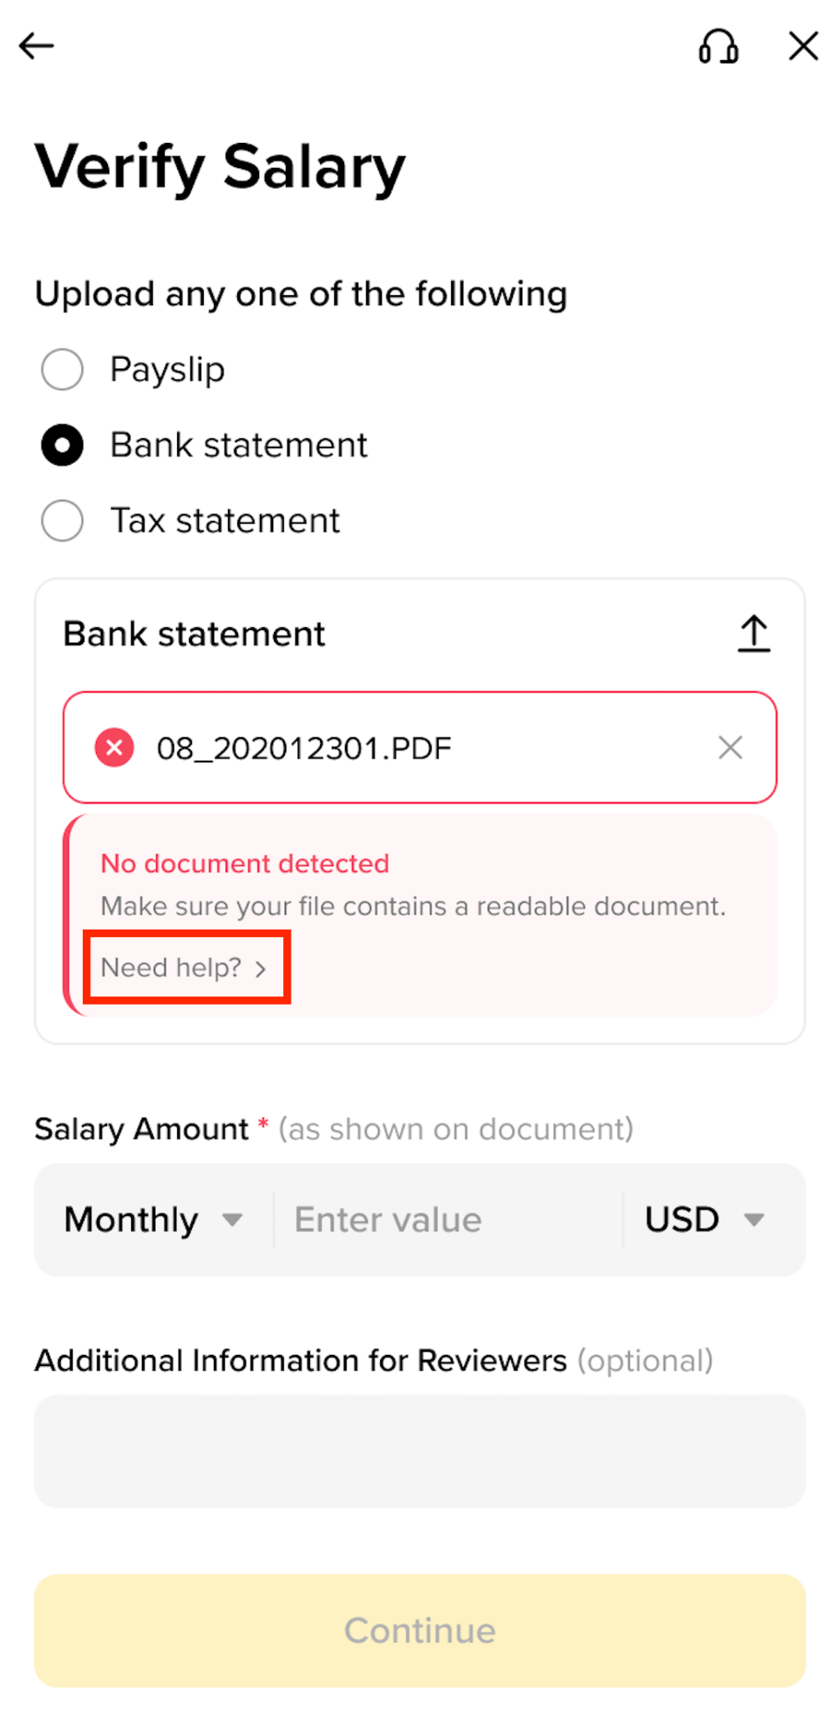Click the uploaded file name 08_202012301.PDF
The image size is (838, 1712).
(x=304, y=748)
